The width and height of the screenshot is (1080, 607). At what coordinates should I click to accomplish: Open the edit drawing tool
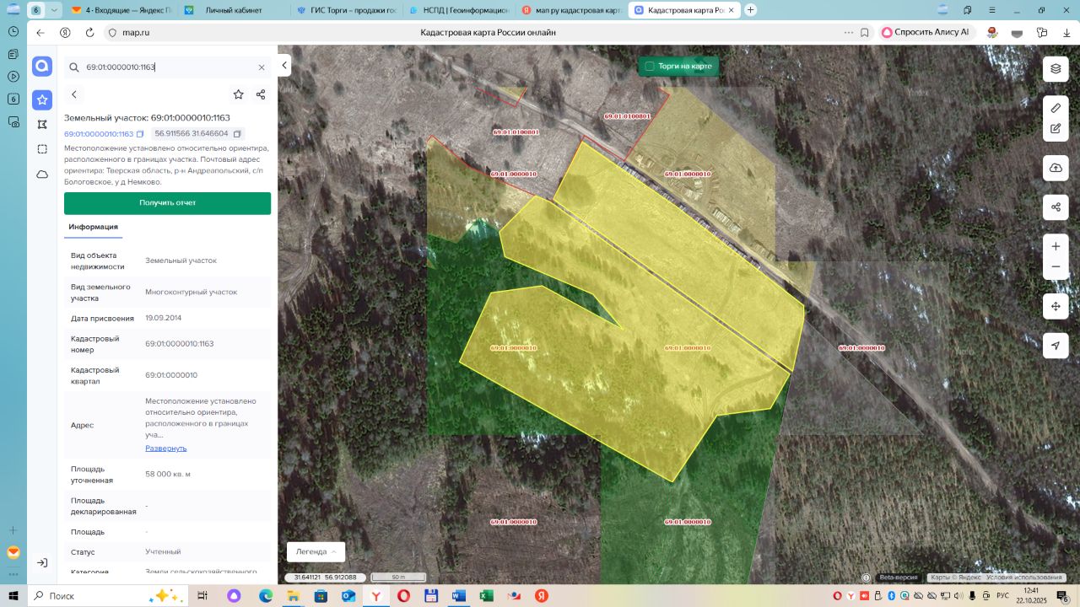coord(1056,129)
